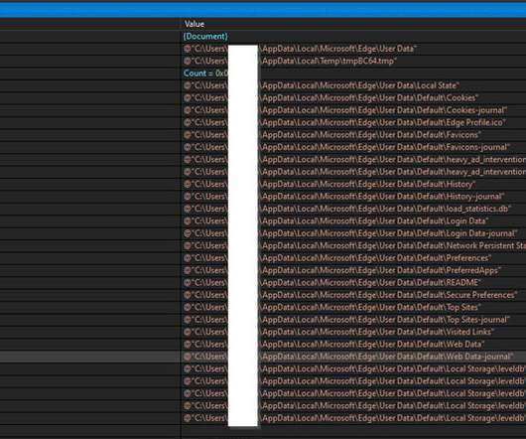The width and height of the screenshot is (526, 439).
Task: Click string icon before the Default\Cookies path
Action: click(188, 98)
